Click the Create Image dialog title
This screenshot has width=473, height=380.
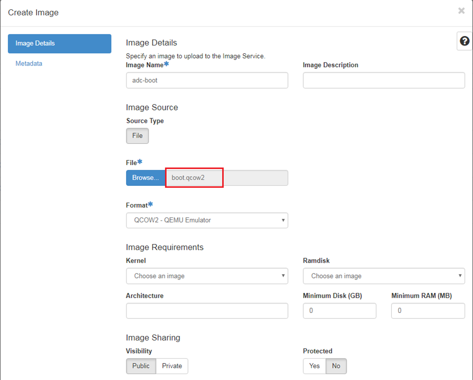pyautogui.click(x=33, y=12)
